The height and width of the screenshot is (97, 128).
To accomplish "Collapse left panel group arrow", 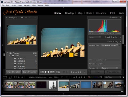I will point(2,45).
